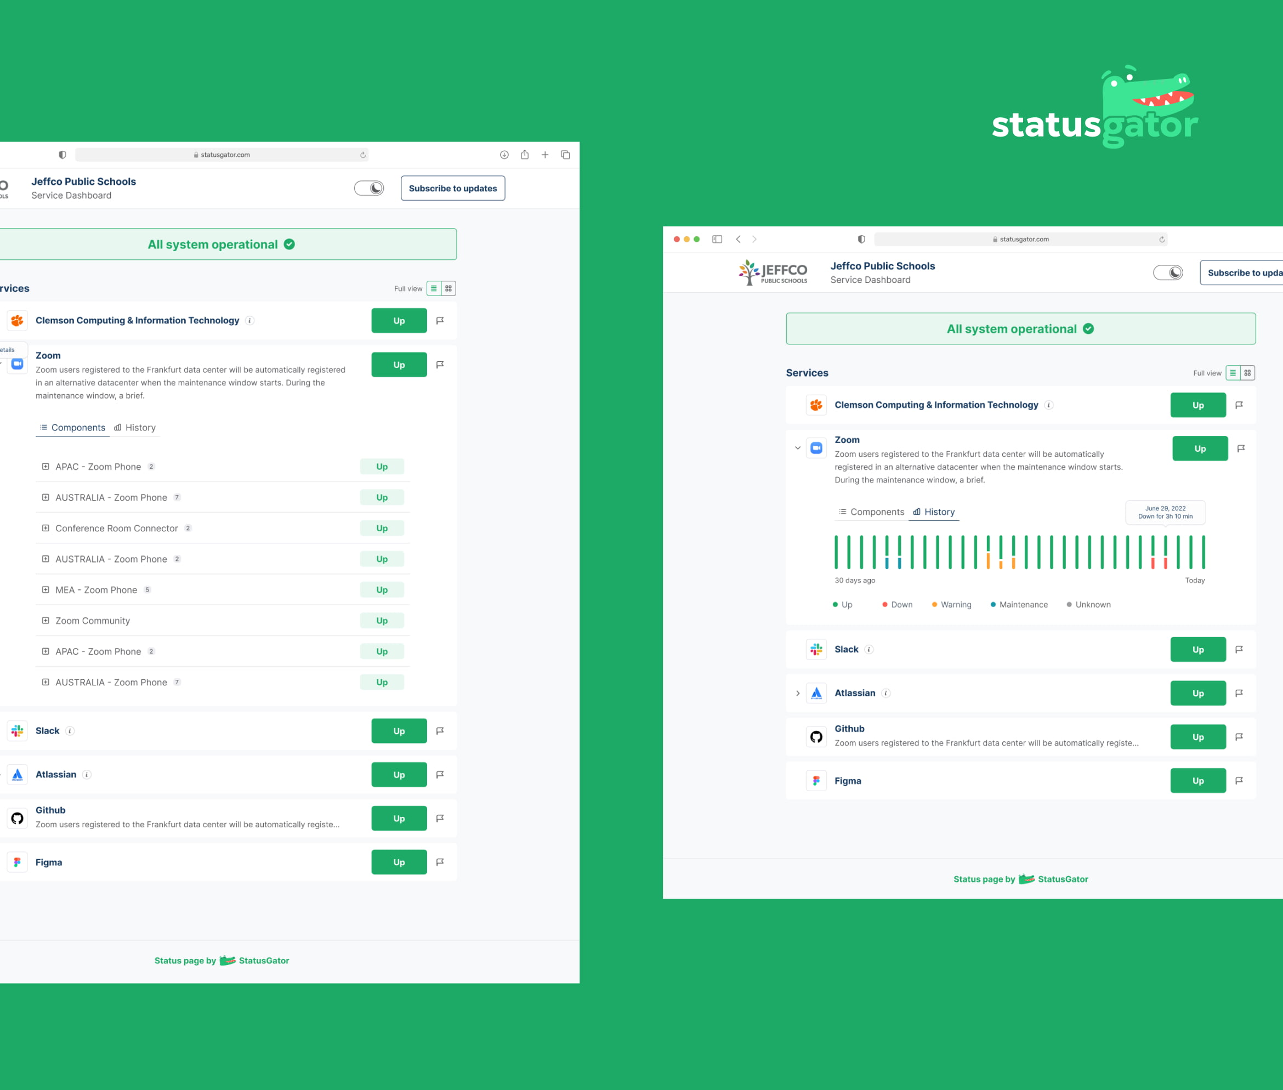Click Slack info icon in left window

click(x=70, y=731)
